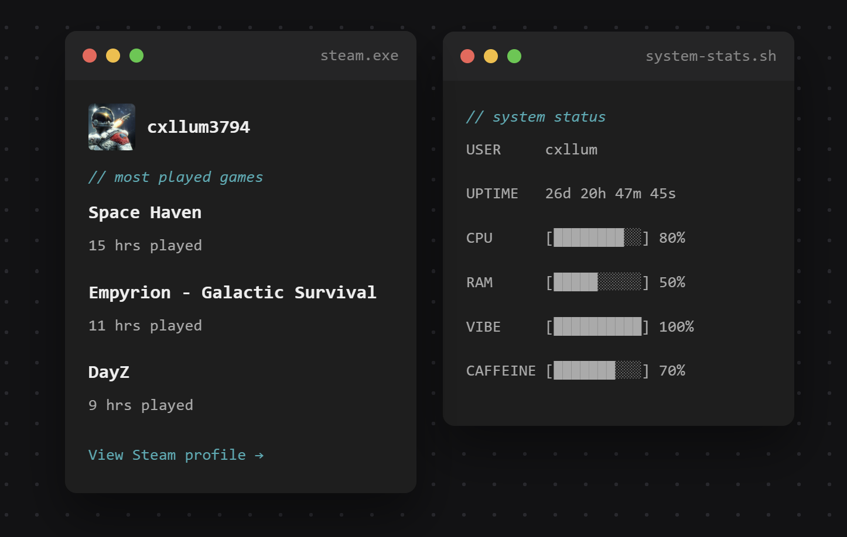Click the cxllum user value
847x537 pixels.
click(571, 150)
